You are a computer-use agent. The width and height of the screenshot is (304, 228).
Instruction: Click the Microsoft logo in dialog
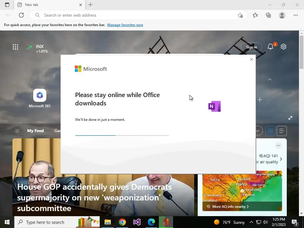[91, 69]
